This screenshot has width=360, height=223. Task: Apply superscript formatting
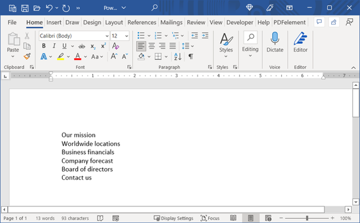104,46
